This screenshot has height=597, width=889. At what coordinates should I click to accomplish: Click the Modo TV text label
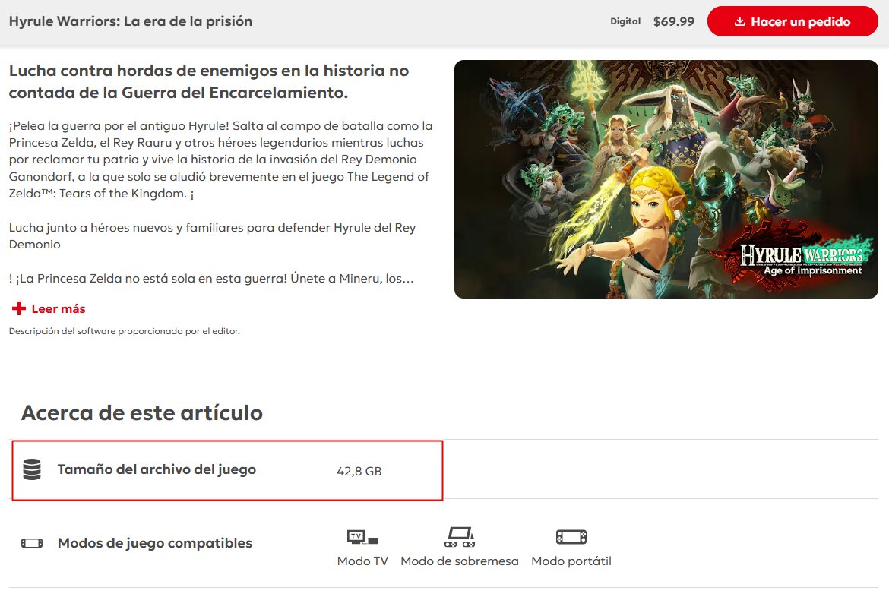362,561
